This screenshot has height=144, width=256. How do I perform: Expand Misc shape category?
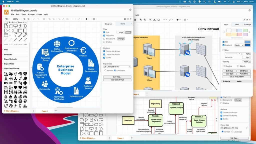coord(6,50)
